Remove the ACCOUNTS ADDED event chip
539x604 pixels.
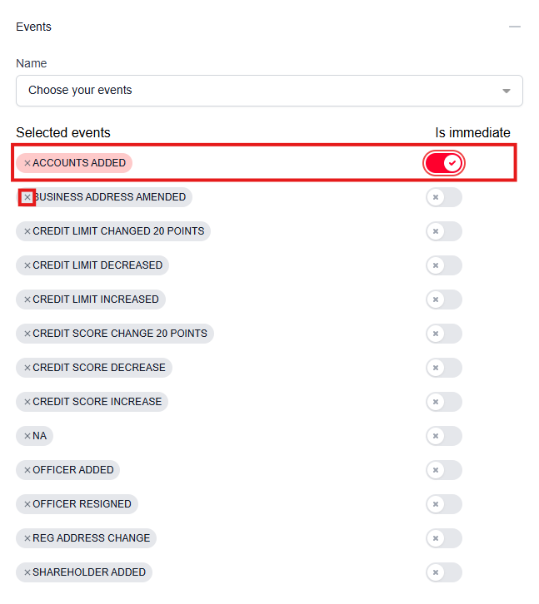pyautogui.click(x=27, y=163)
